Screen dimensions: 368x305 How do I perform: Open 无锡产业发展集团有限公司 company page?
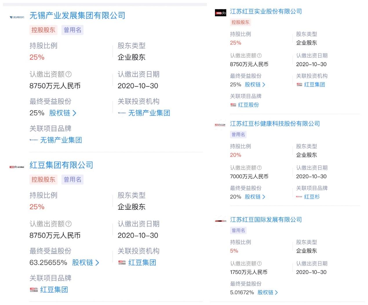click(77, 15)
